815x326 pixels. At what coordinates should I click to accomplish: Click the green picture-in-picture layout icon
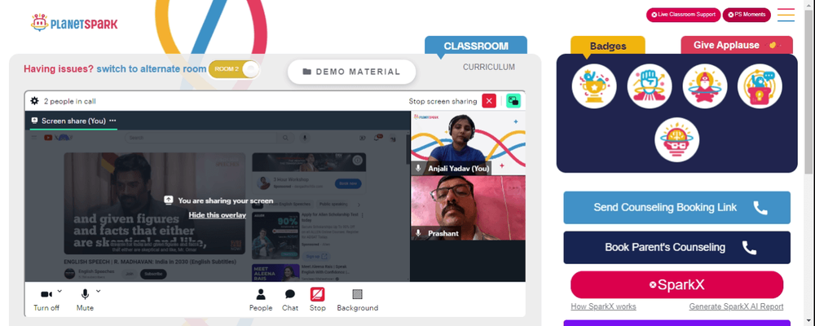[513, 101]
